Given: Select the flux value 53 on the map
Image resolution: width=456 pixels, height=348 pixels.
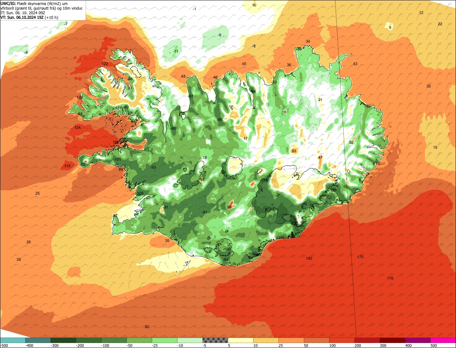Looking at the screenshot, I should pos(294,151).
